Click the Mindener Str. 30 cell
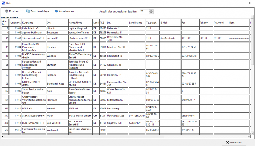255x146 pixels. pos(118,47)
